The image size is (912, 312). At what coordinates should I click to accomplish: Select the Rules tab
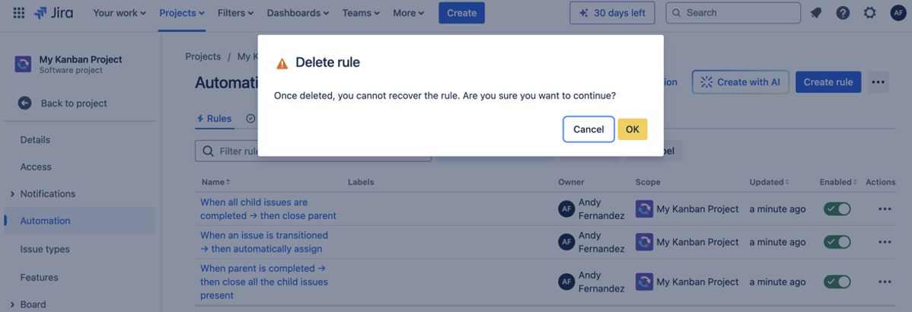pyautogui.click(x=214, y=119)
